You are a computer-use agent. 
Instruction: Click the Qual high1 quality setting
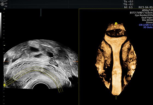tap(147, 18)
